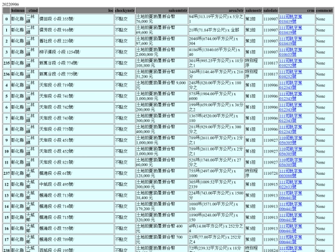Click the 'saledate' column header
The width and height of the screenshot is (336, 252).
click(x=271, y=11)
